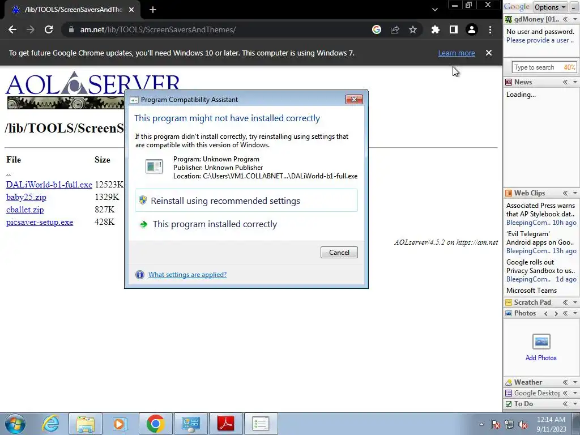Open the News gadget menu arrow
Screen dimensions: 580x435
[x=575, y=82]
